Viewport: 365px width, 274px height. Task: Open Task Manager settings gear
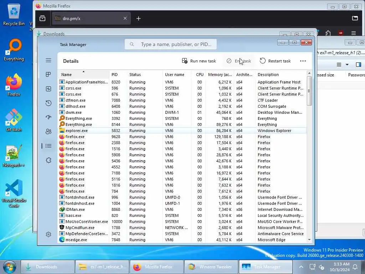(48, 234)
